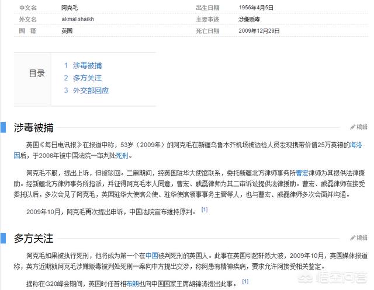This screenshot has height=290, width=374.
Task: Jump to 涉毒被捕 from the table of contents
Action: [85, 65]
